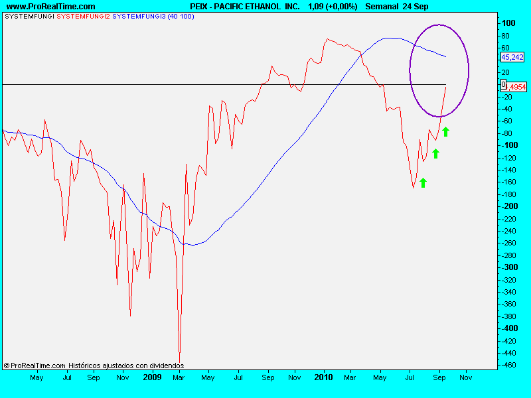Viewport: 531px width, 398px height.
Task: Select the red SYSTEMFUNGI2 indicator label
Action: click(x=84, y=16)
